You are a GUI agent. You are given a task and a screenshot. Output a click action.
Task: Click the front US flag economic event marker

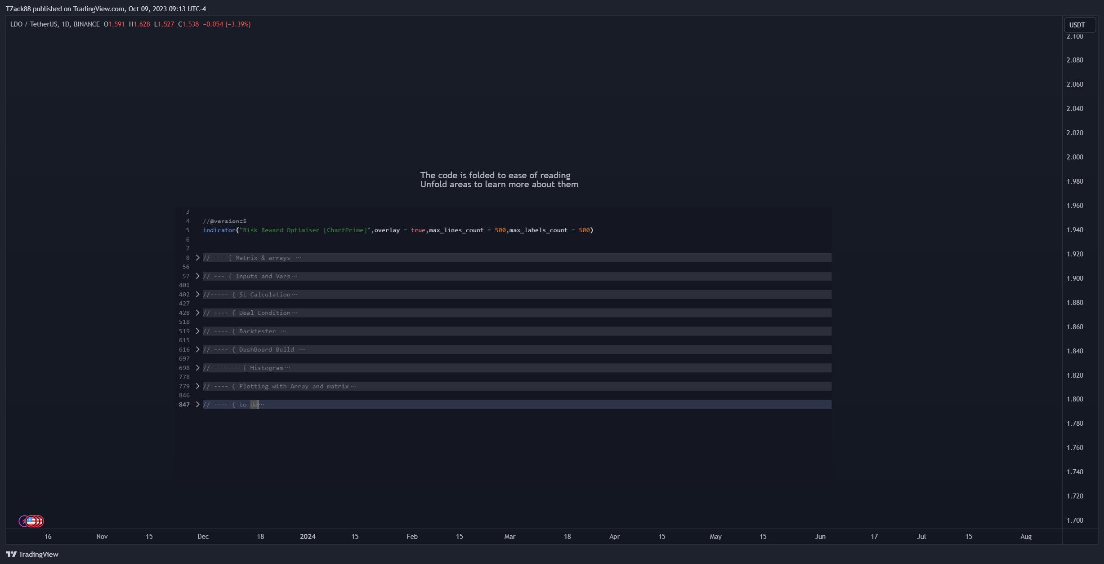coord(31,521)
